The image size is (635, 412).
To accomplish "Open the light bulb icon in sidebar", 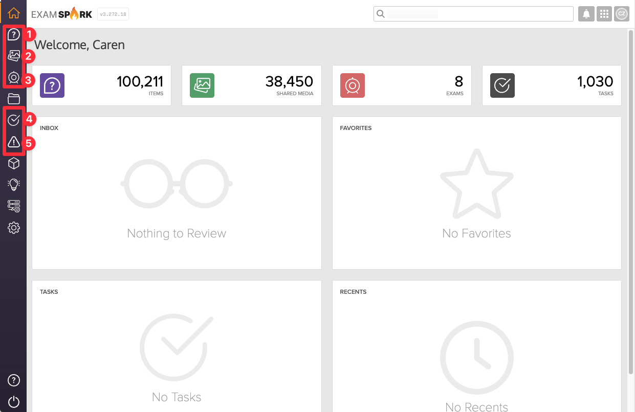I will click(14, 185).
